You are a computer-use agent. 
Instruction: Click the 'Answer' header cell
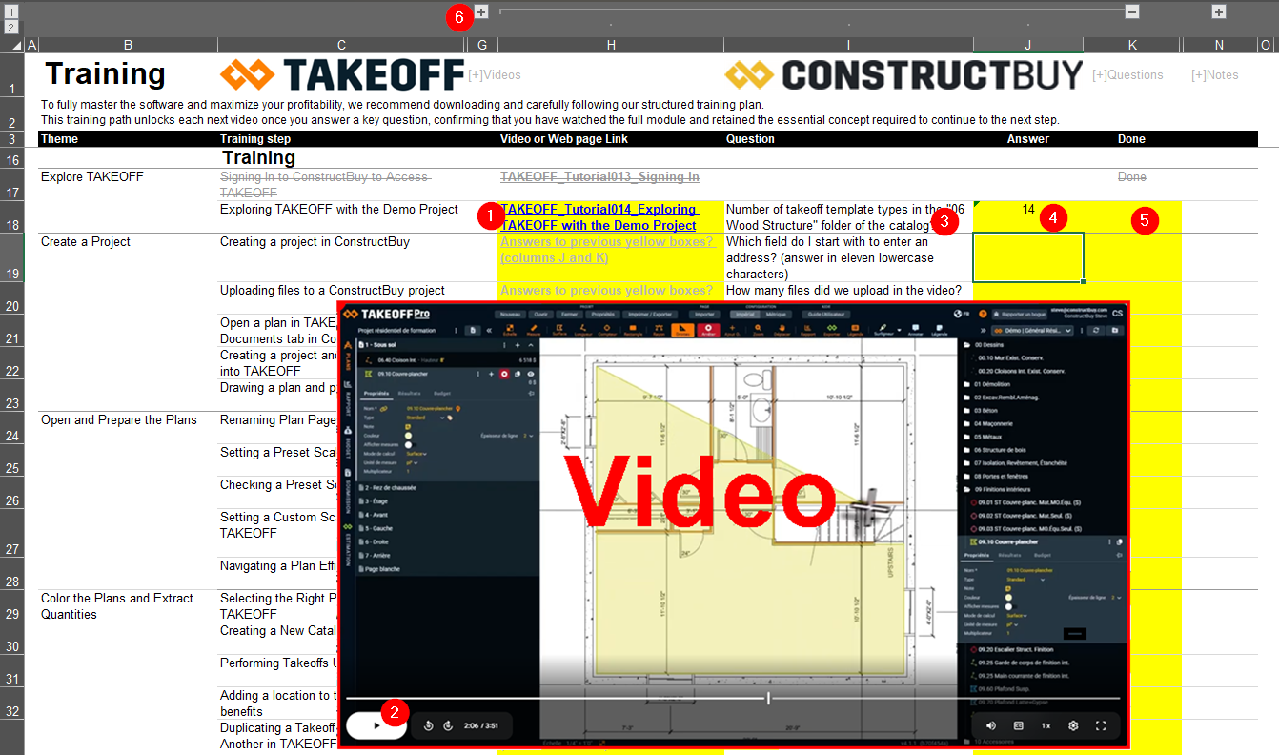tap(1028, 139)
